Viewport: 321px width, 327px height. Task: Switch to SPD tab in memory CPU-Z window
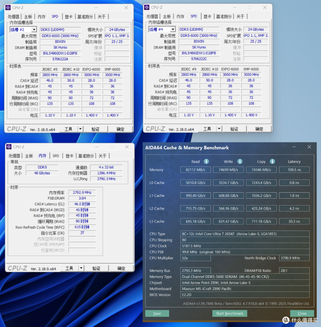coord(56,156)
